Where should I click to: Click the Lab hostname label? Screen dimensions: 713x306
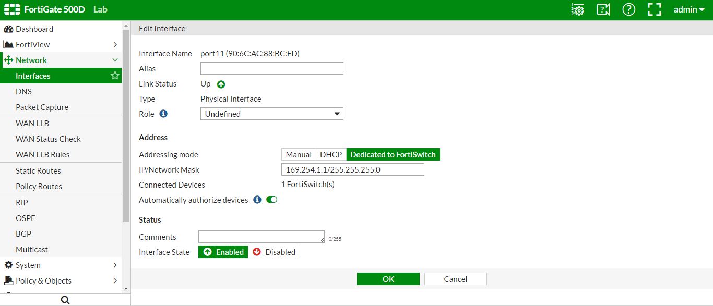point(100,9)
